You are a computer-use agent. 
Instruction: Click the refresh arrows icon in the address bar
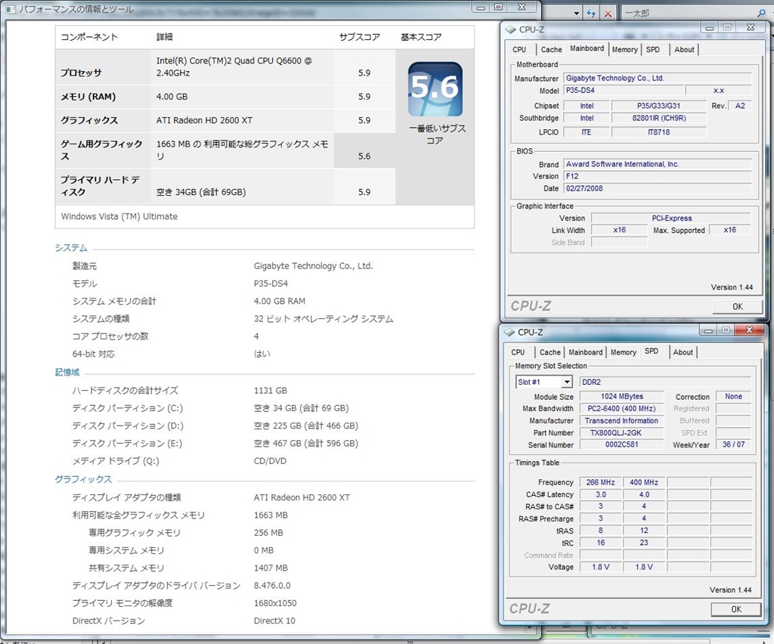coord(591,13)
